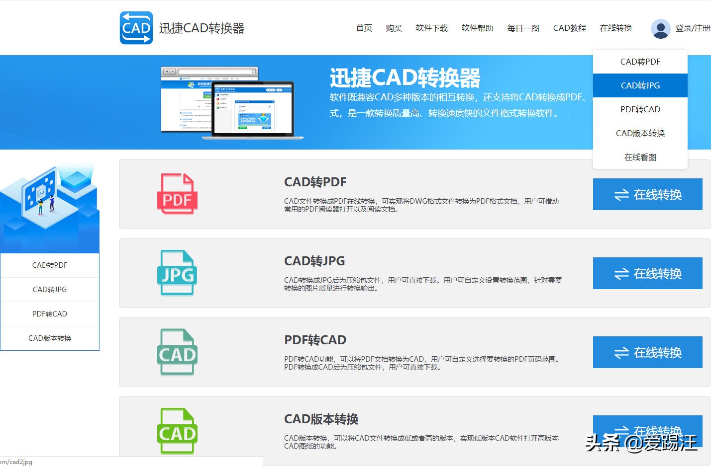711x466 pixels.
Task: Click the green CAD icon for 版本转换
Action: (x=177, y=430)
